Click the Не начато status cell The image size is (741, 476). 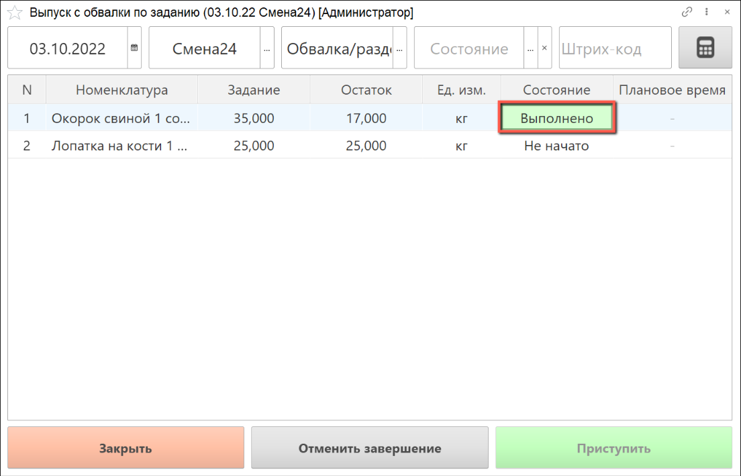pyautogui.click(x=556, y=146)
